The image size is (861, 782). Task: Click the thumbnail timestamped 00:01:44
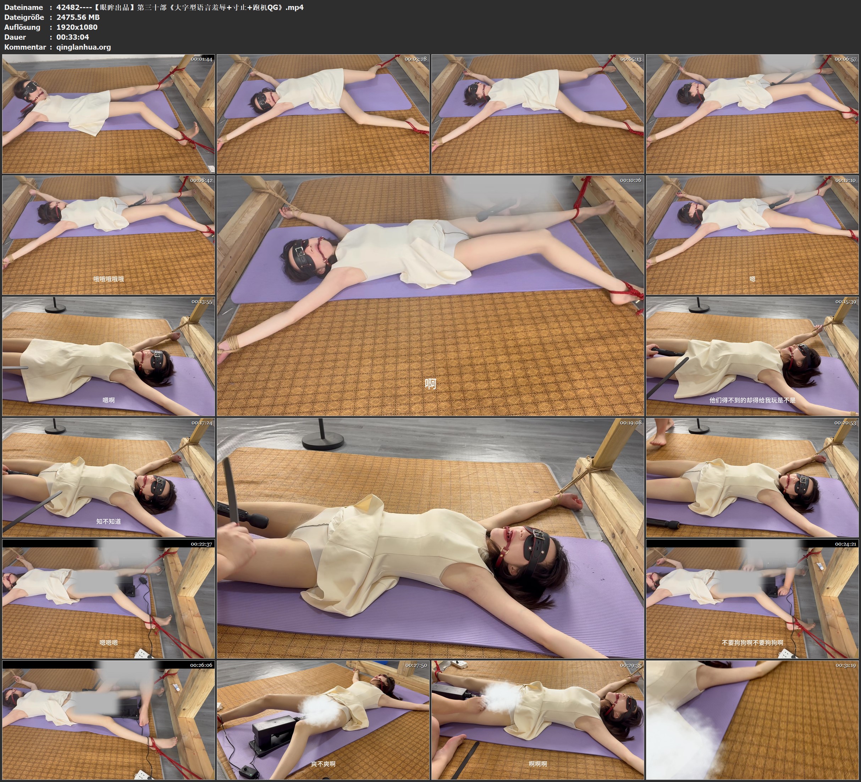pyautogui.click(x=109, y=114)
